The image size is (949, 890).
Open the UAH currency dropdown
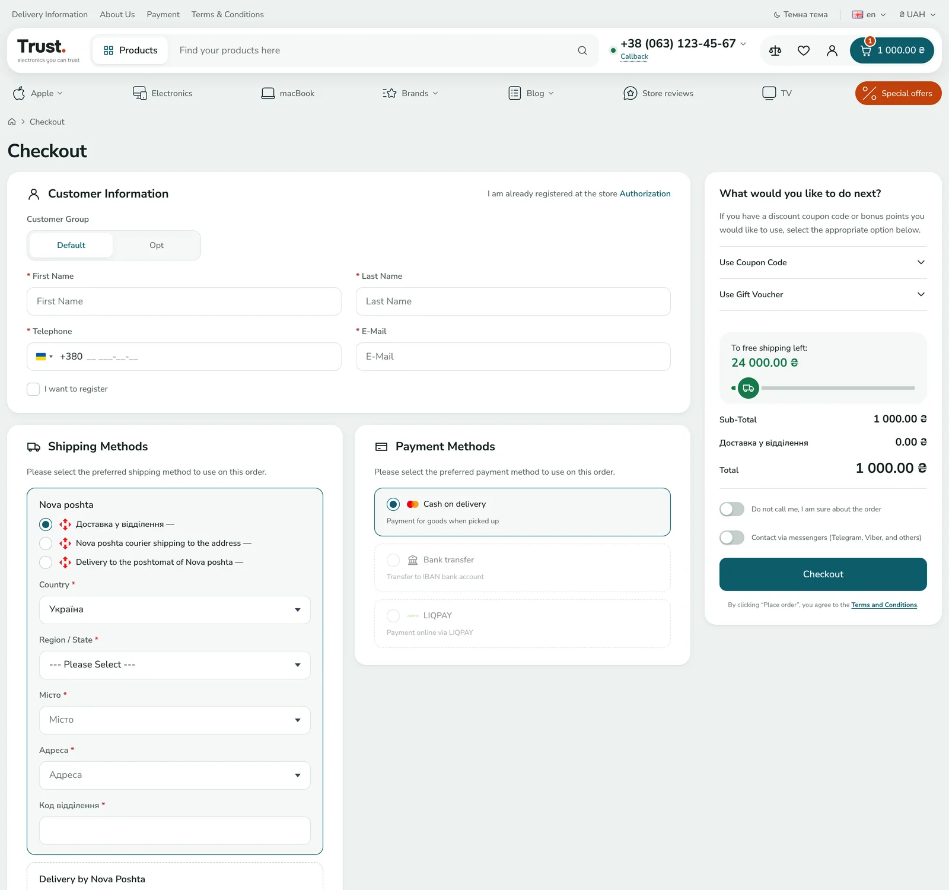[x=917, y=14]
